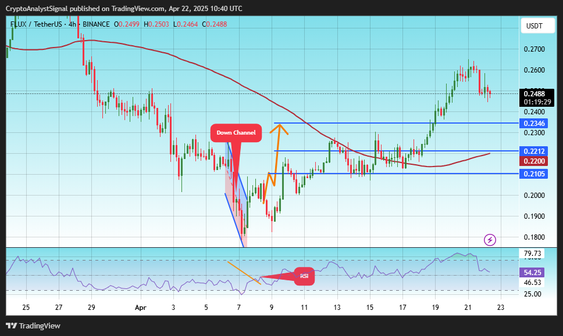Viewport: 563px width, 336px height.
Task: Click the 4h interval in chart legend
Action: pos(72,24)
